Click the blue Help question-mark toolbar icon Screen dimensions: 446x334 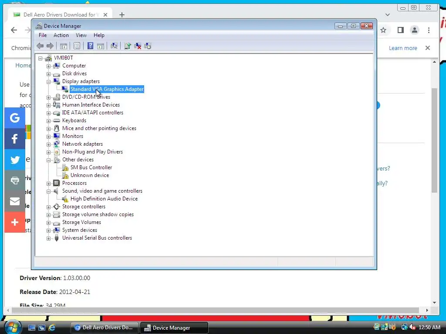90,46
